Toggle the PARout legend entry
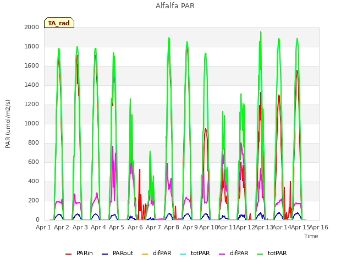Image resolution: width=352 pixels, height=264 pixels. tap(117, 253)
